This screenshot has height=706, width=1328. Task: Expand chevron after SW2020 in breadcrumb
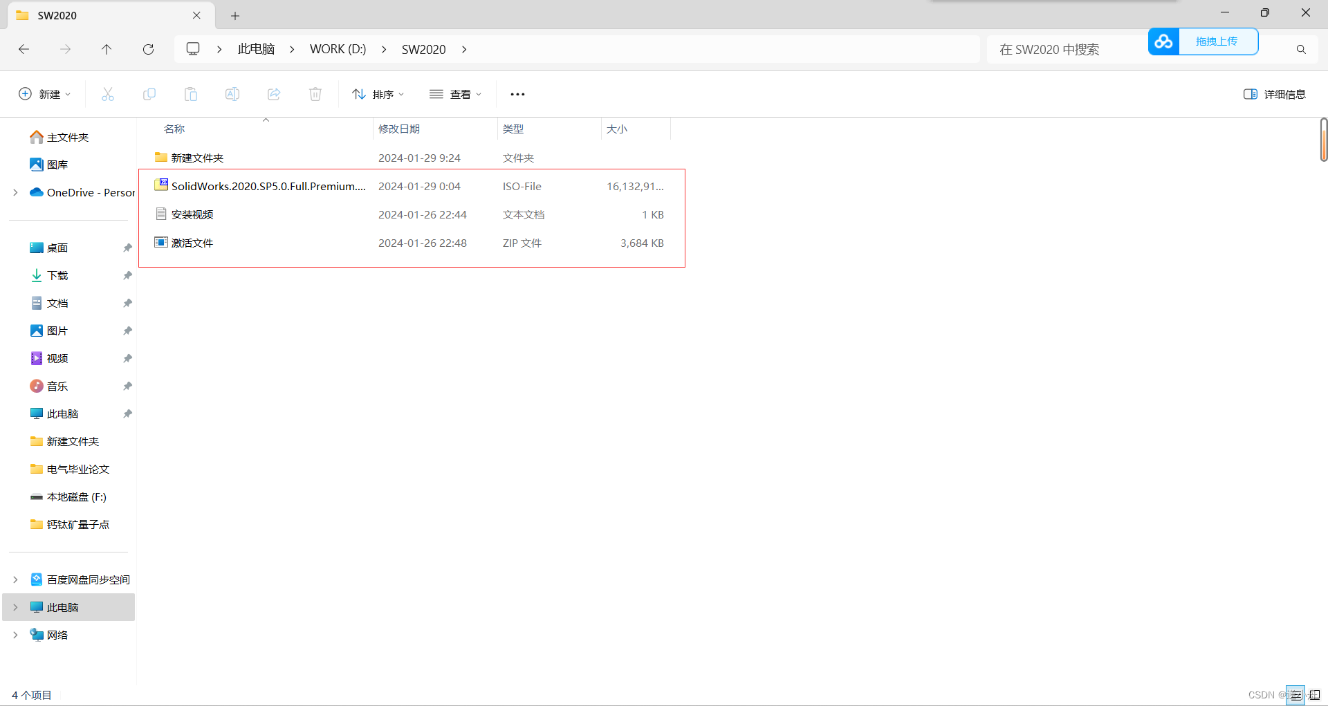tap(464, 49)
